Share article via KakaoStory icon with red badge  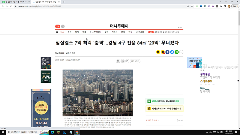point(163,52)
